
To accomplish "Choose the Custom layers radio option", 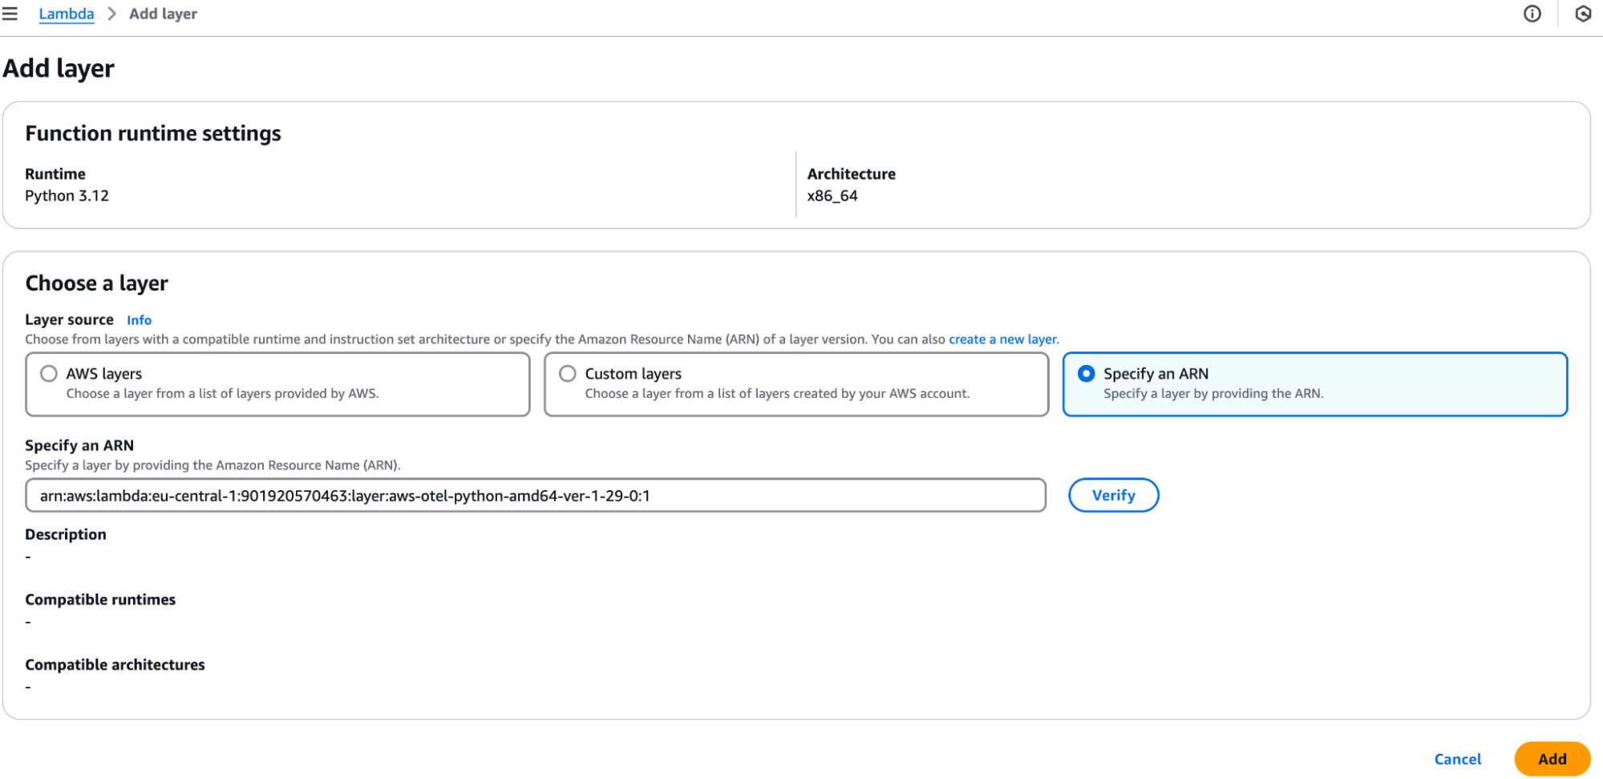I will point(568,374).
